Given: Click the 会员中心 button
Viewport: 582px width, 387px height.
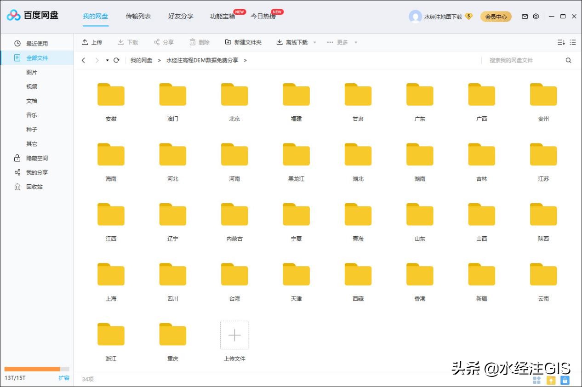Looking at the screenshot, I should (x=496, y=17).
